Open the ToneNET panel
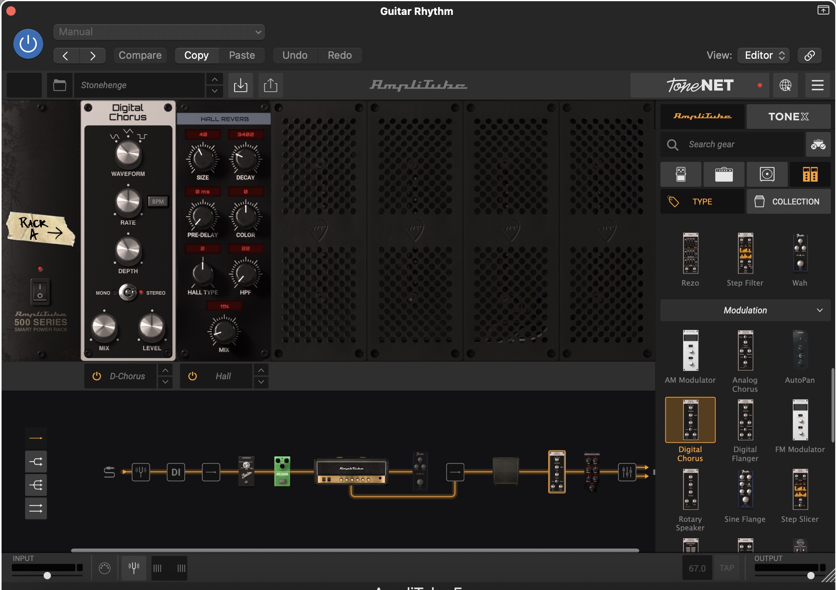836x590 pixels. (x=700, y=85)
